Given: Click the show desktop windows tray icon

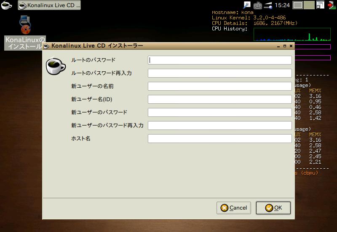Looking at the screenshot, I should tap(320, 5).
